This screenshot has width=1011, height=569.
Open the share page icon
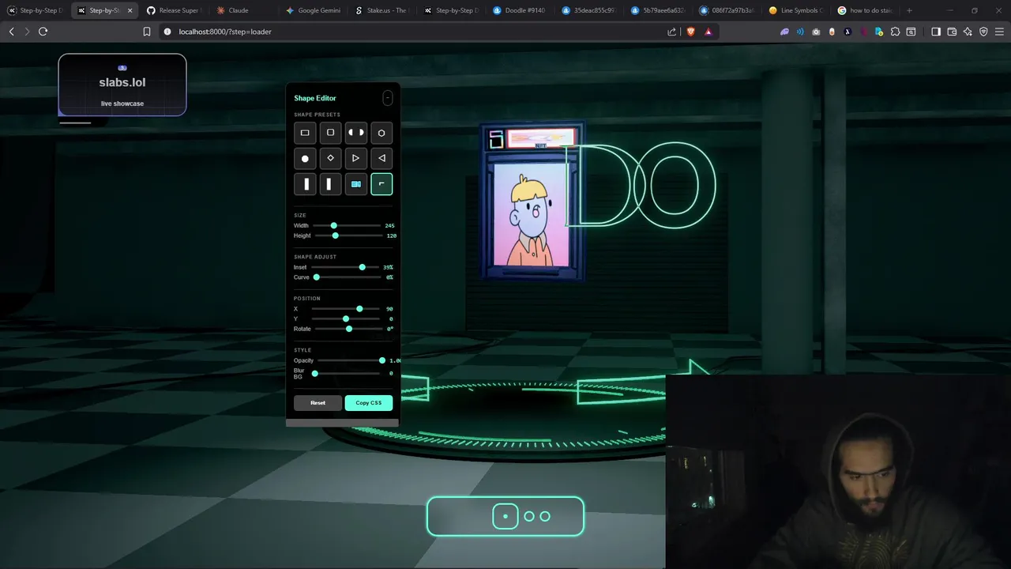(x=671, y=32)
